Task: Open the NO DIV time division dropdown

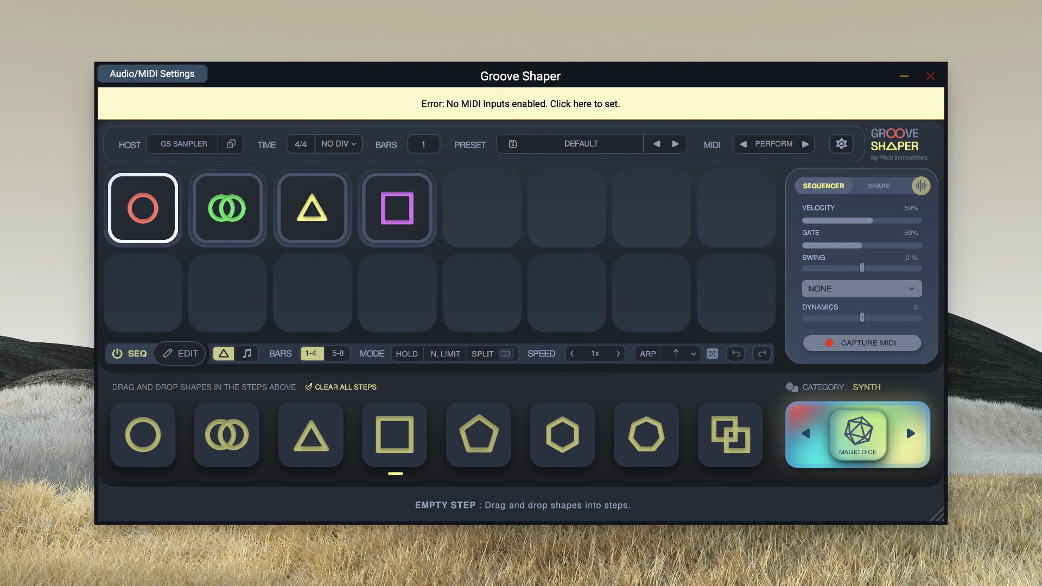Action: [x=337, y=144]
